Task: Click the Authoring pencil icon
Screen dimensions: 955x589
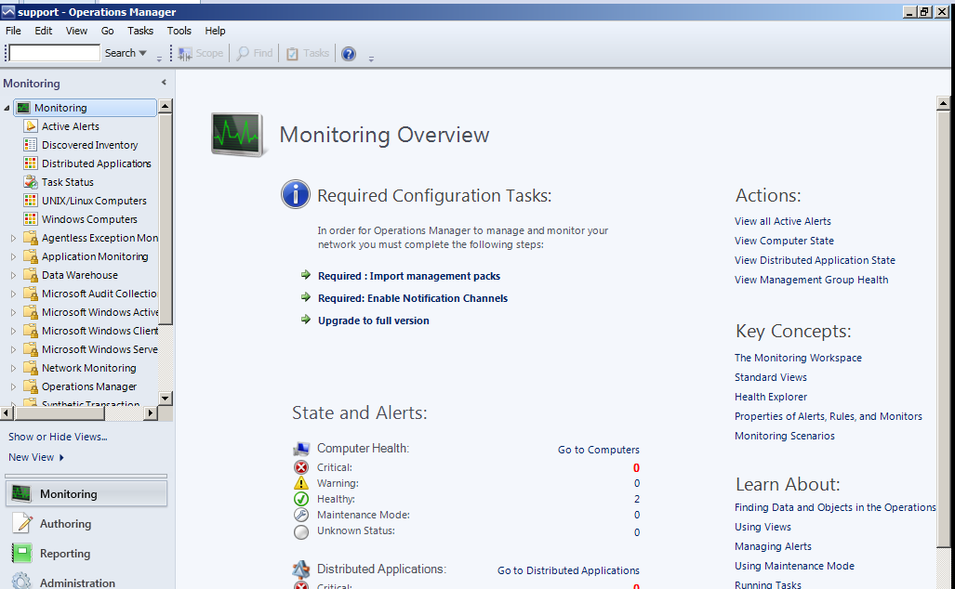Action: [22, 523]
